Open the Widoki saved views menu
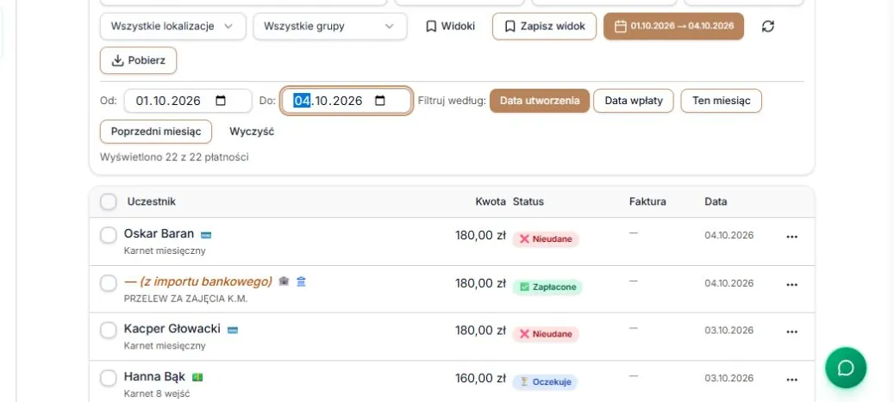This screenshot has height=402, width=894. 450,26
